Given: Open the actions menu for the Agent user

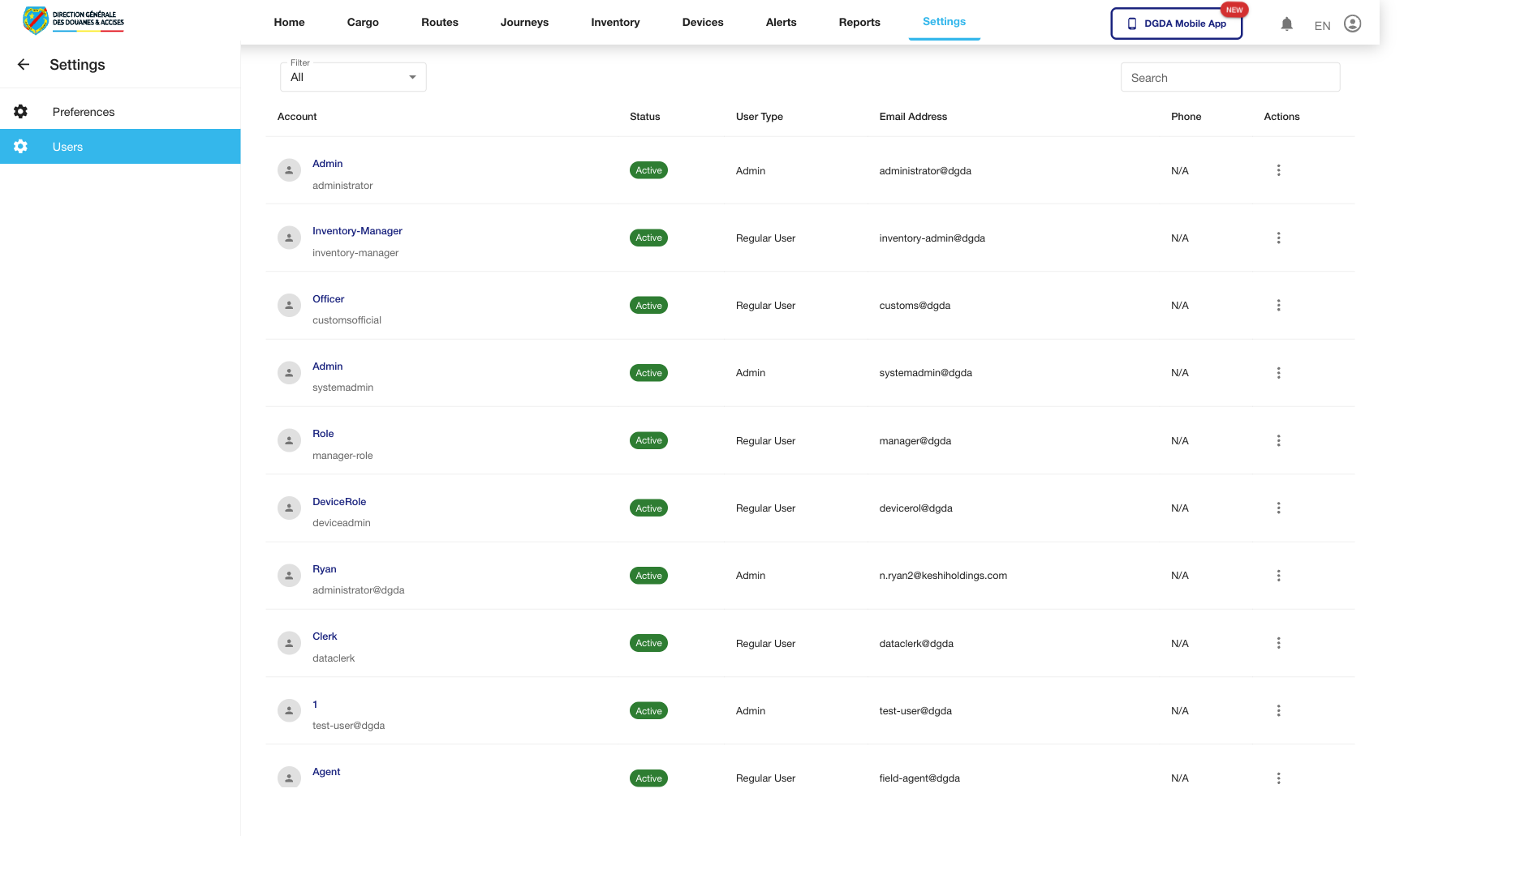Looking at the screenshot, I should 1278,778.
